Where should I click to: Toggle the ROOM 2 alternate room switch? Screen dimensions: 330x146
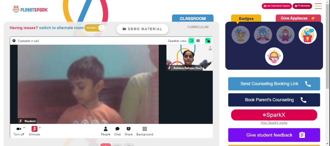point(95,28)
